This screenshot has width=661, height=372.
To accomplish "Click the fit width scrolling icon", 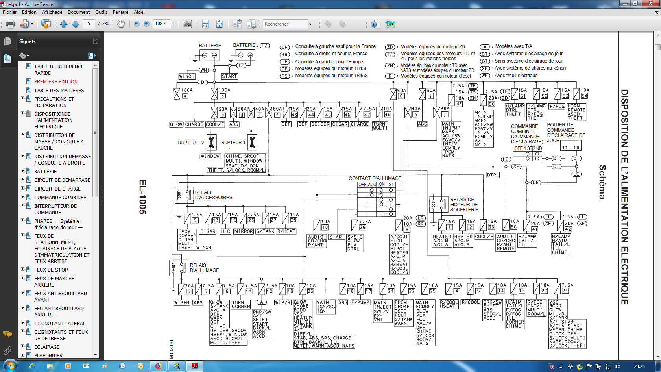I will 205,24.
